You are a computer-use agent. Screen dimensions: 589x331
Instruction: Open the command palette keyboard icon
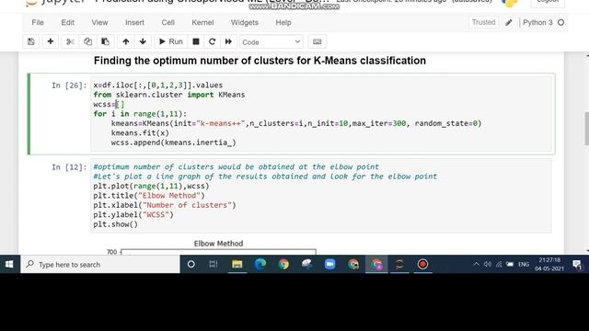tap(317, 41)
